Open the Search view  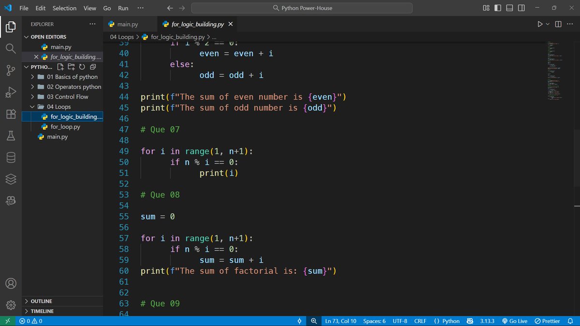pyautogui.click(x=11, y=49)
